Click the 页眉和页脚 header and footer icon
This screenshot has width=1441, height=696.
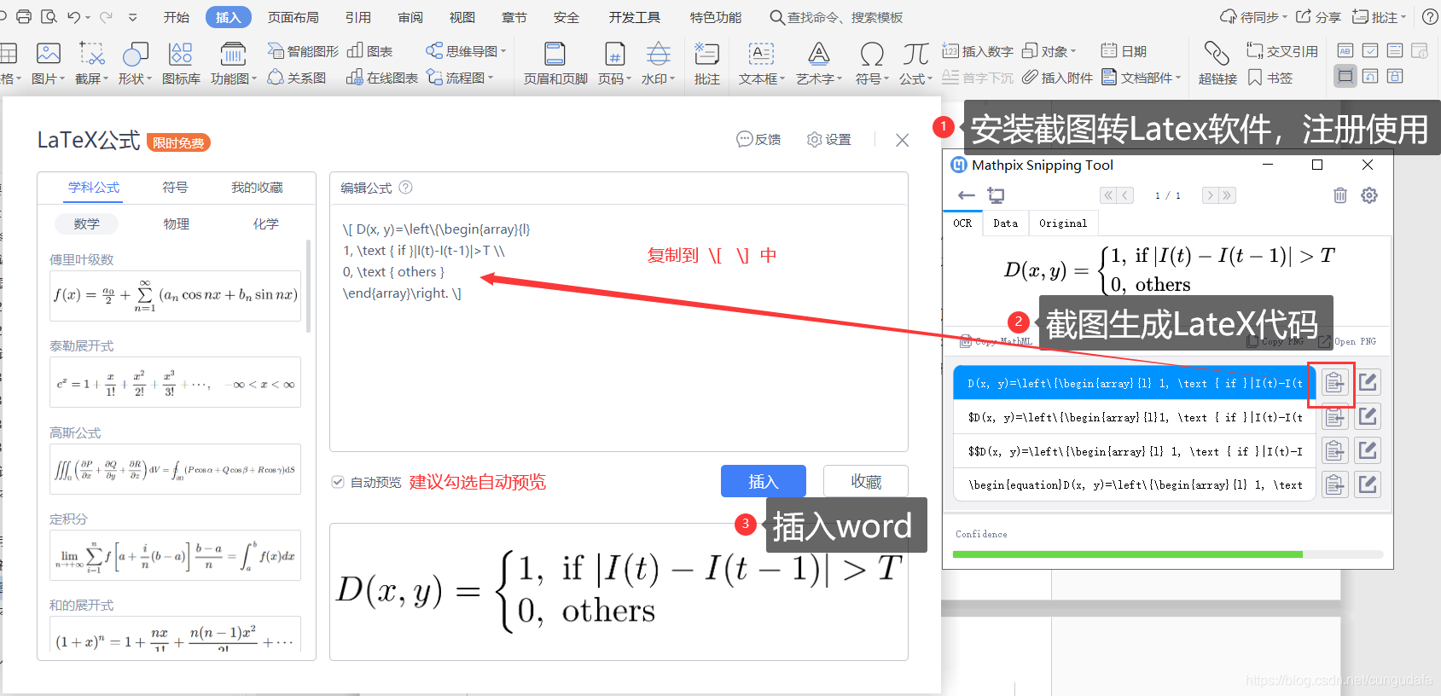(x=555, y=55)
